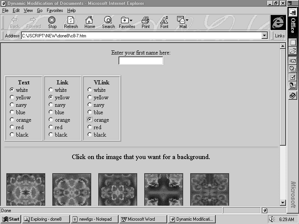Choose black radio button under VLink

click(90, 135)
